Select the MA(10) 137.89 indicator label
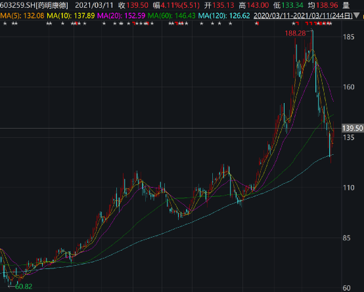Viewport: 364px width, 292px height. pyautogui.click(x=71, y=16)
